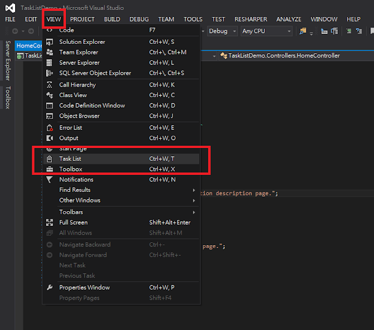
Task: Click the Code Definition Window icon
Action: 49,105
